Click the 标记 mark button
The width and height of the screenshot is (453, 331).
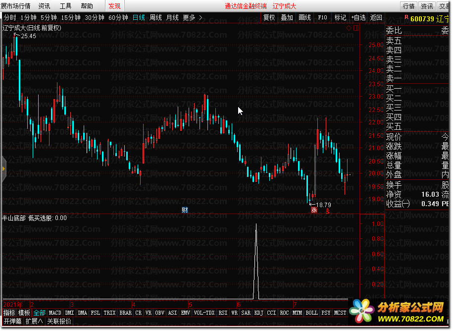point(340,18)
